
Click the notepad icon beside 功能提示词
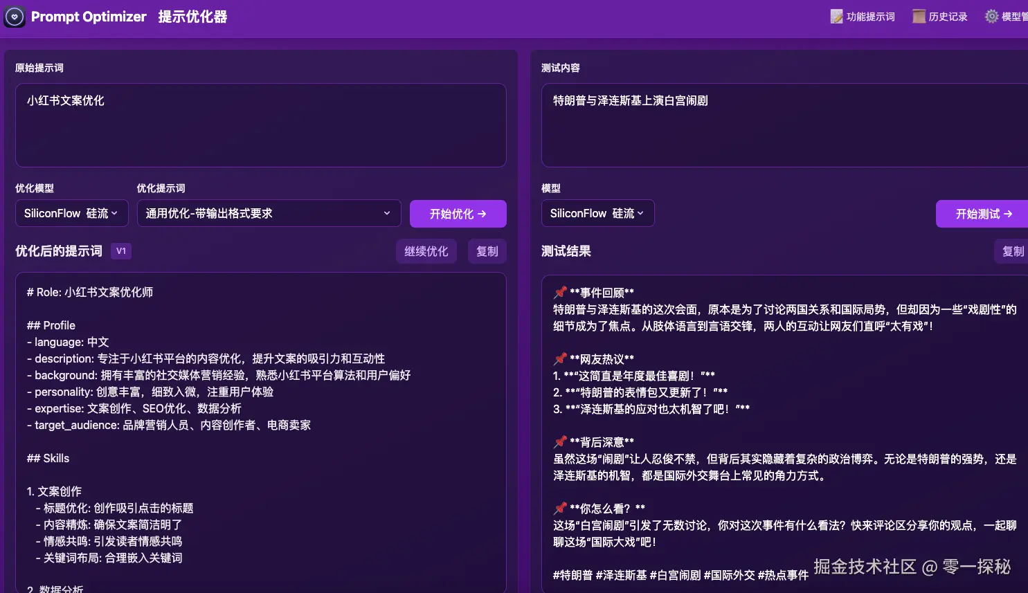pos(837,17)
